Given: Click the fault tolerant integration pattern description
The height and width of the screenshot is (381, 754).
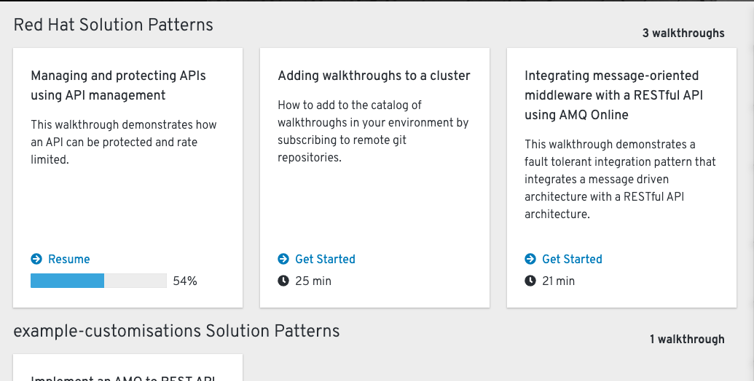Looking at the screenshot, I should pyautogui.click(x=620, y=179).
